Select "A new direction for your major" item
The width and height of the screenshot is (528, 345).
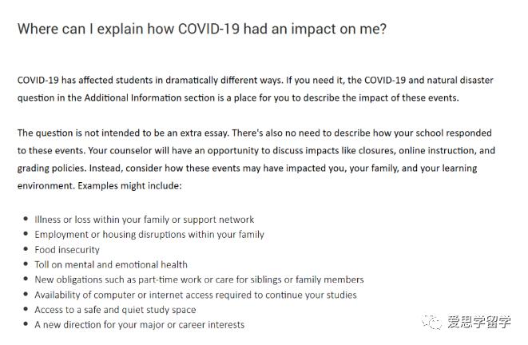(139, 325)
